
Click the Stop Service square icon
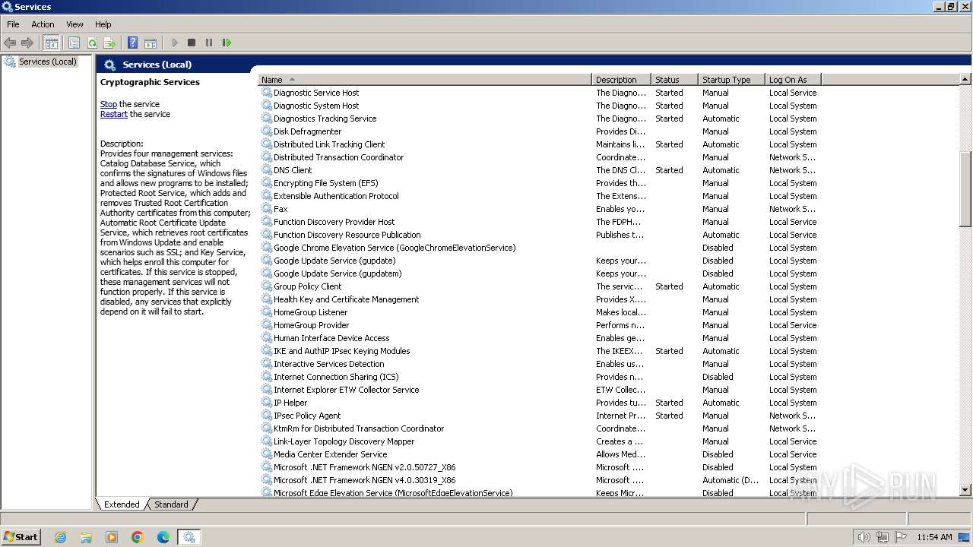192,43
